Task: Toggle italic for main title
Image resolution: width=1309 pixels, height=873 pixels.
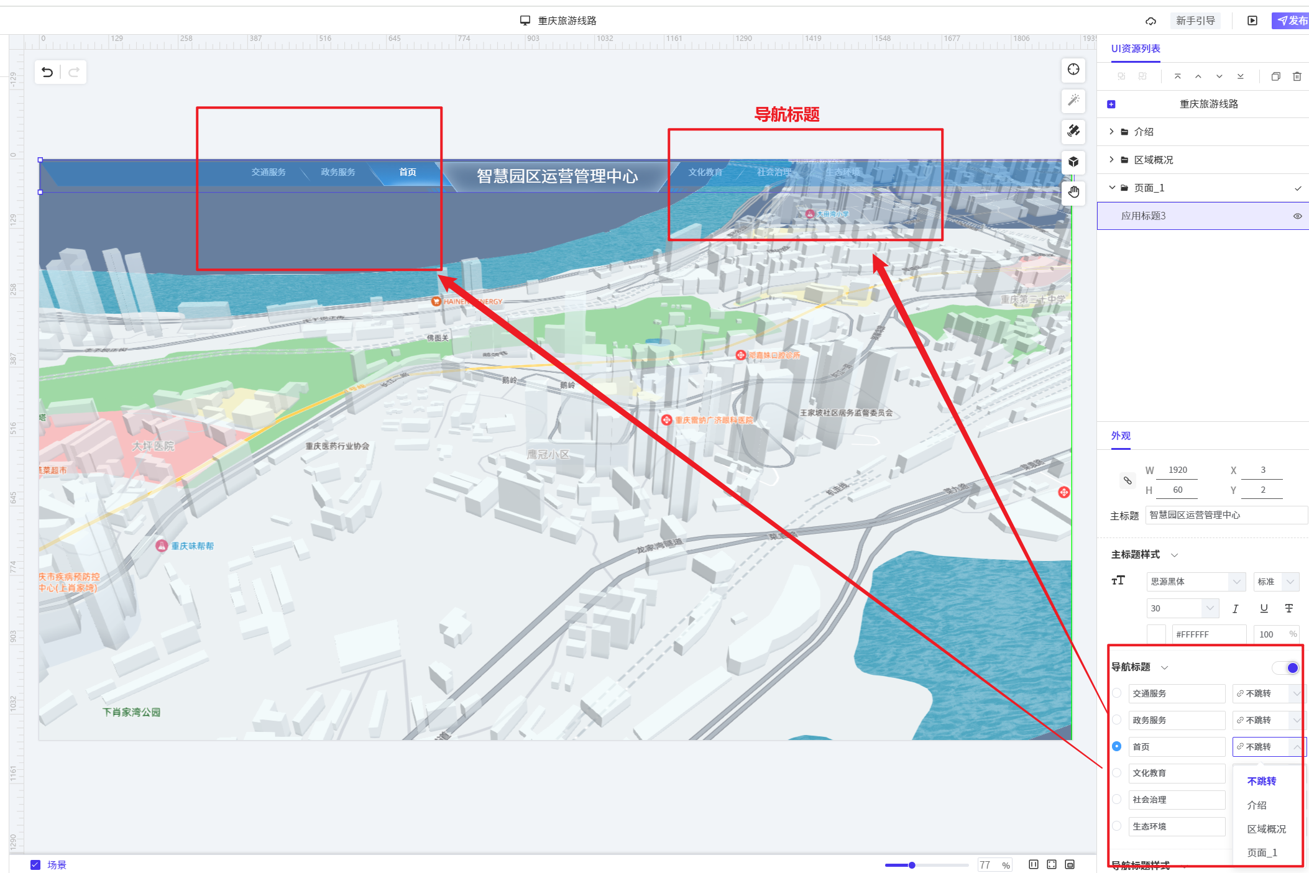Action: coord(1235,608)
